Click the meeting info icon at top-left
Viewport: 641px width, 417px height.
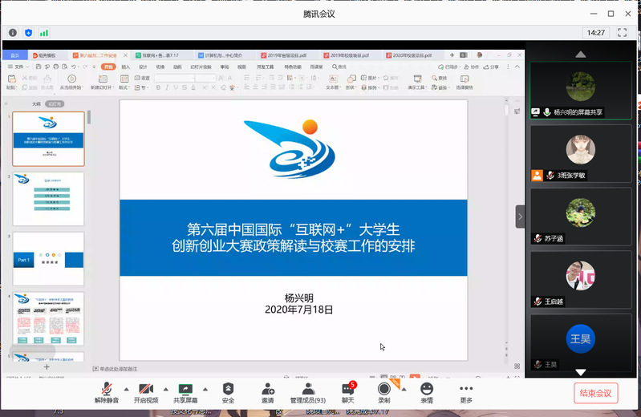pos(13,33)
